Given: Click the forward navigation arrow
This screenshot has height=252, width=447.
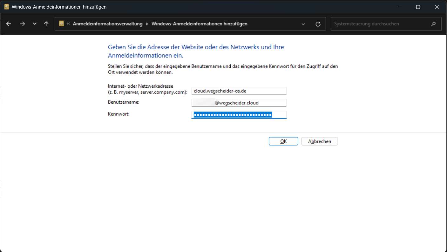Looking at the screenshot, I should pyautogui.click(x=22, y=24).
